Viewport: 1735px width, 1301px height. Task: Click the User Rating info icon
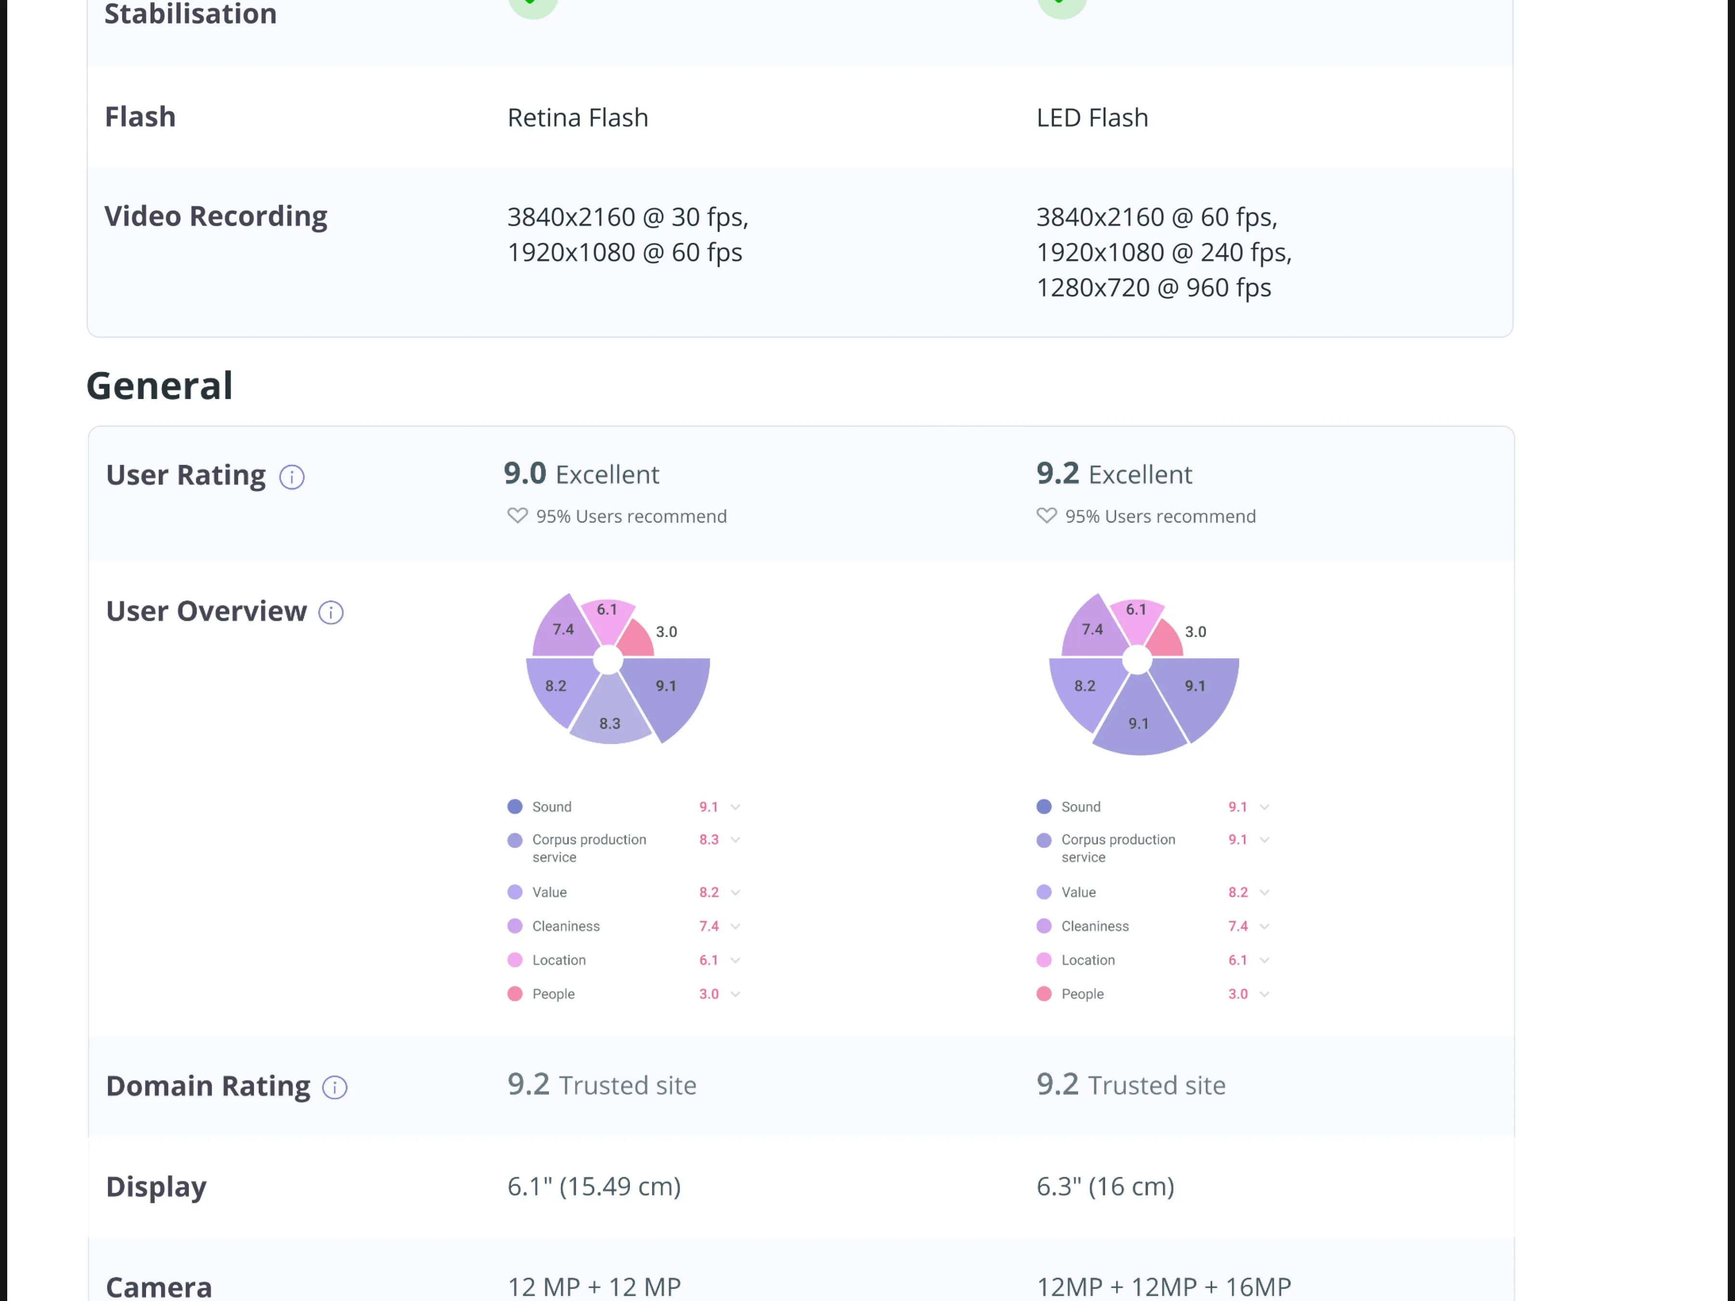(292, 477)
